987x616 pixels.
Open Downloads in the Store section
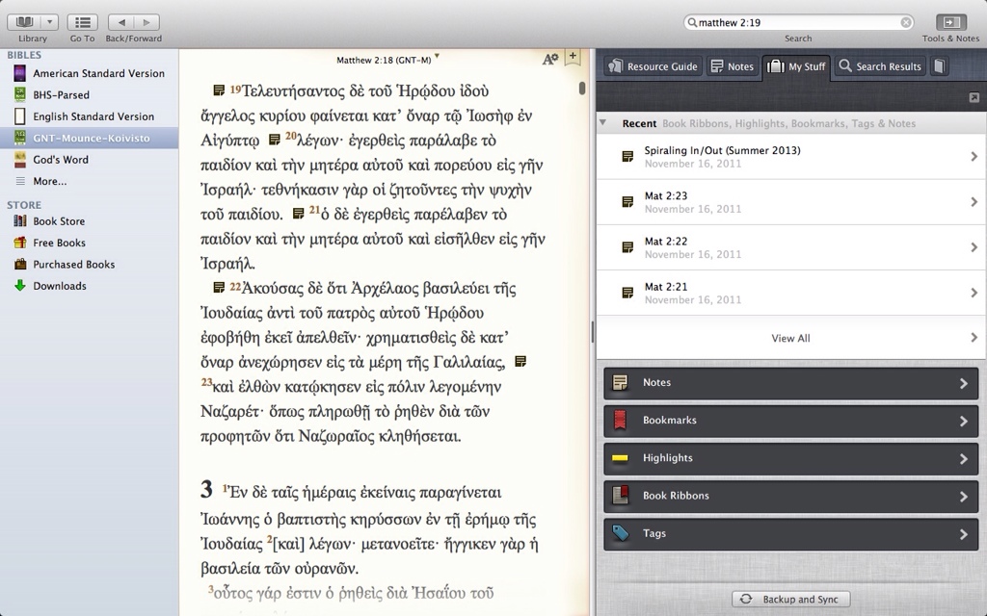[x=59, y=286]
